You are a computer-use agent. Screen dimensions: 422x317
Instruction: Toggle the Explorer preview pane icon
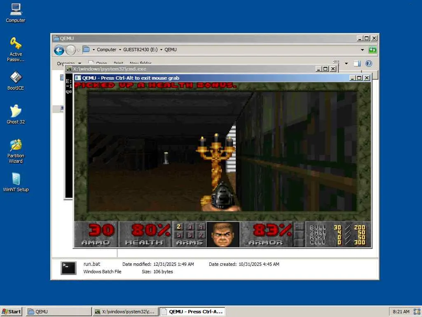(x=357, y=63)
